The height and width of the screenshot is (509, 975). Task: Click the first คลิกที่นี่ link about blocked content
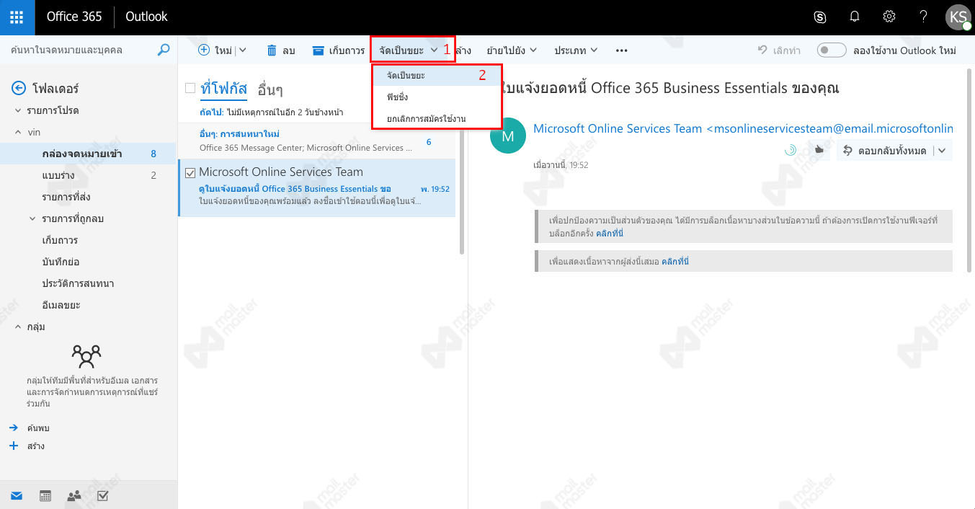[x=609, y=234]
